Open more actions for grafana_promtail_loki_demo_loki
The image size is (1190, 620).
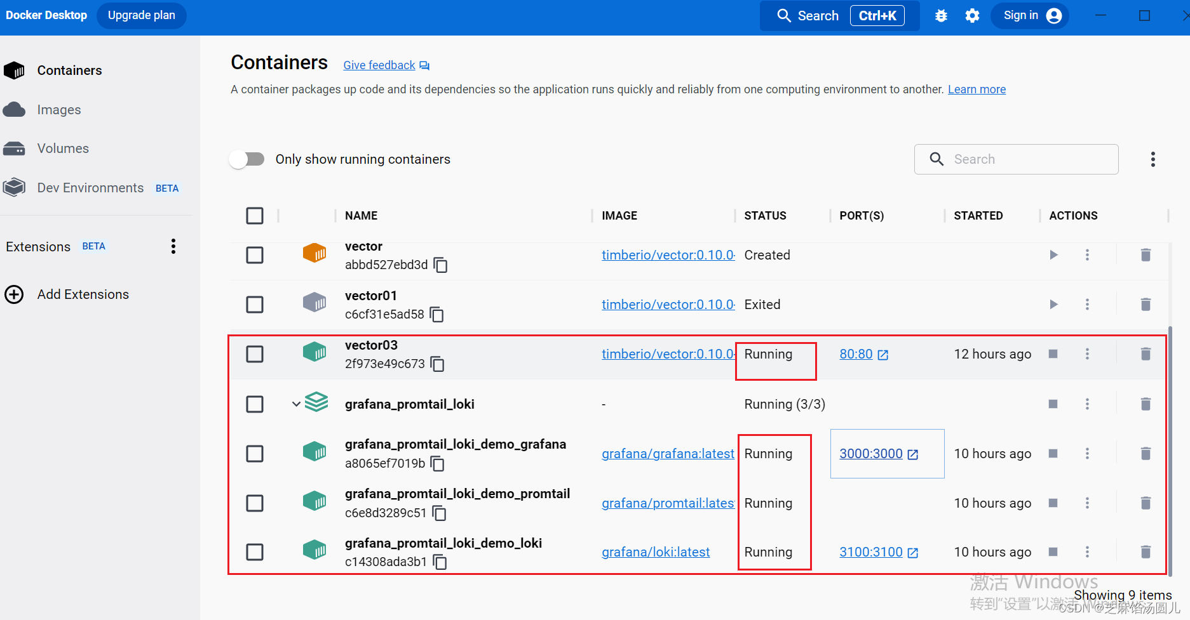1087,552
